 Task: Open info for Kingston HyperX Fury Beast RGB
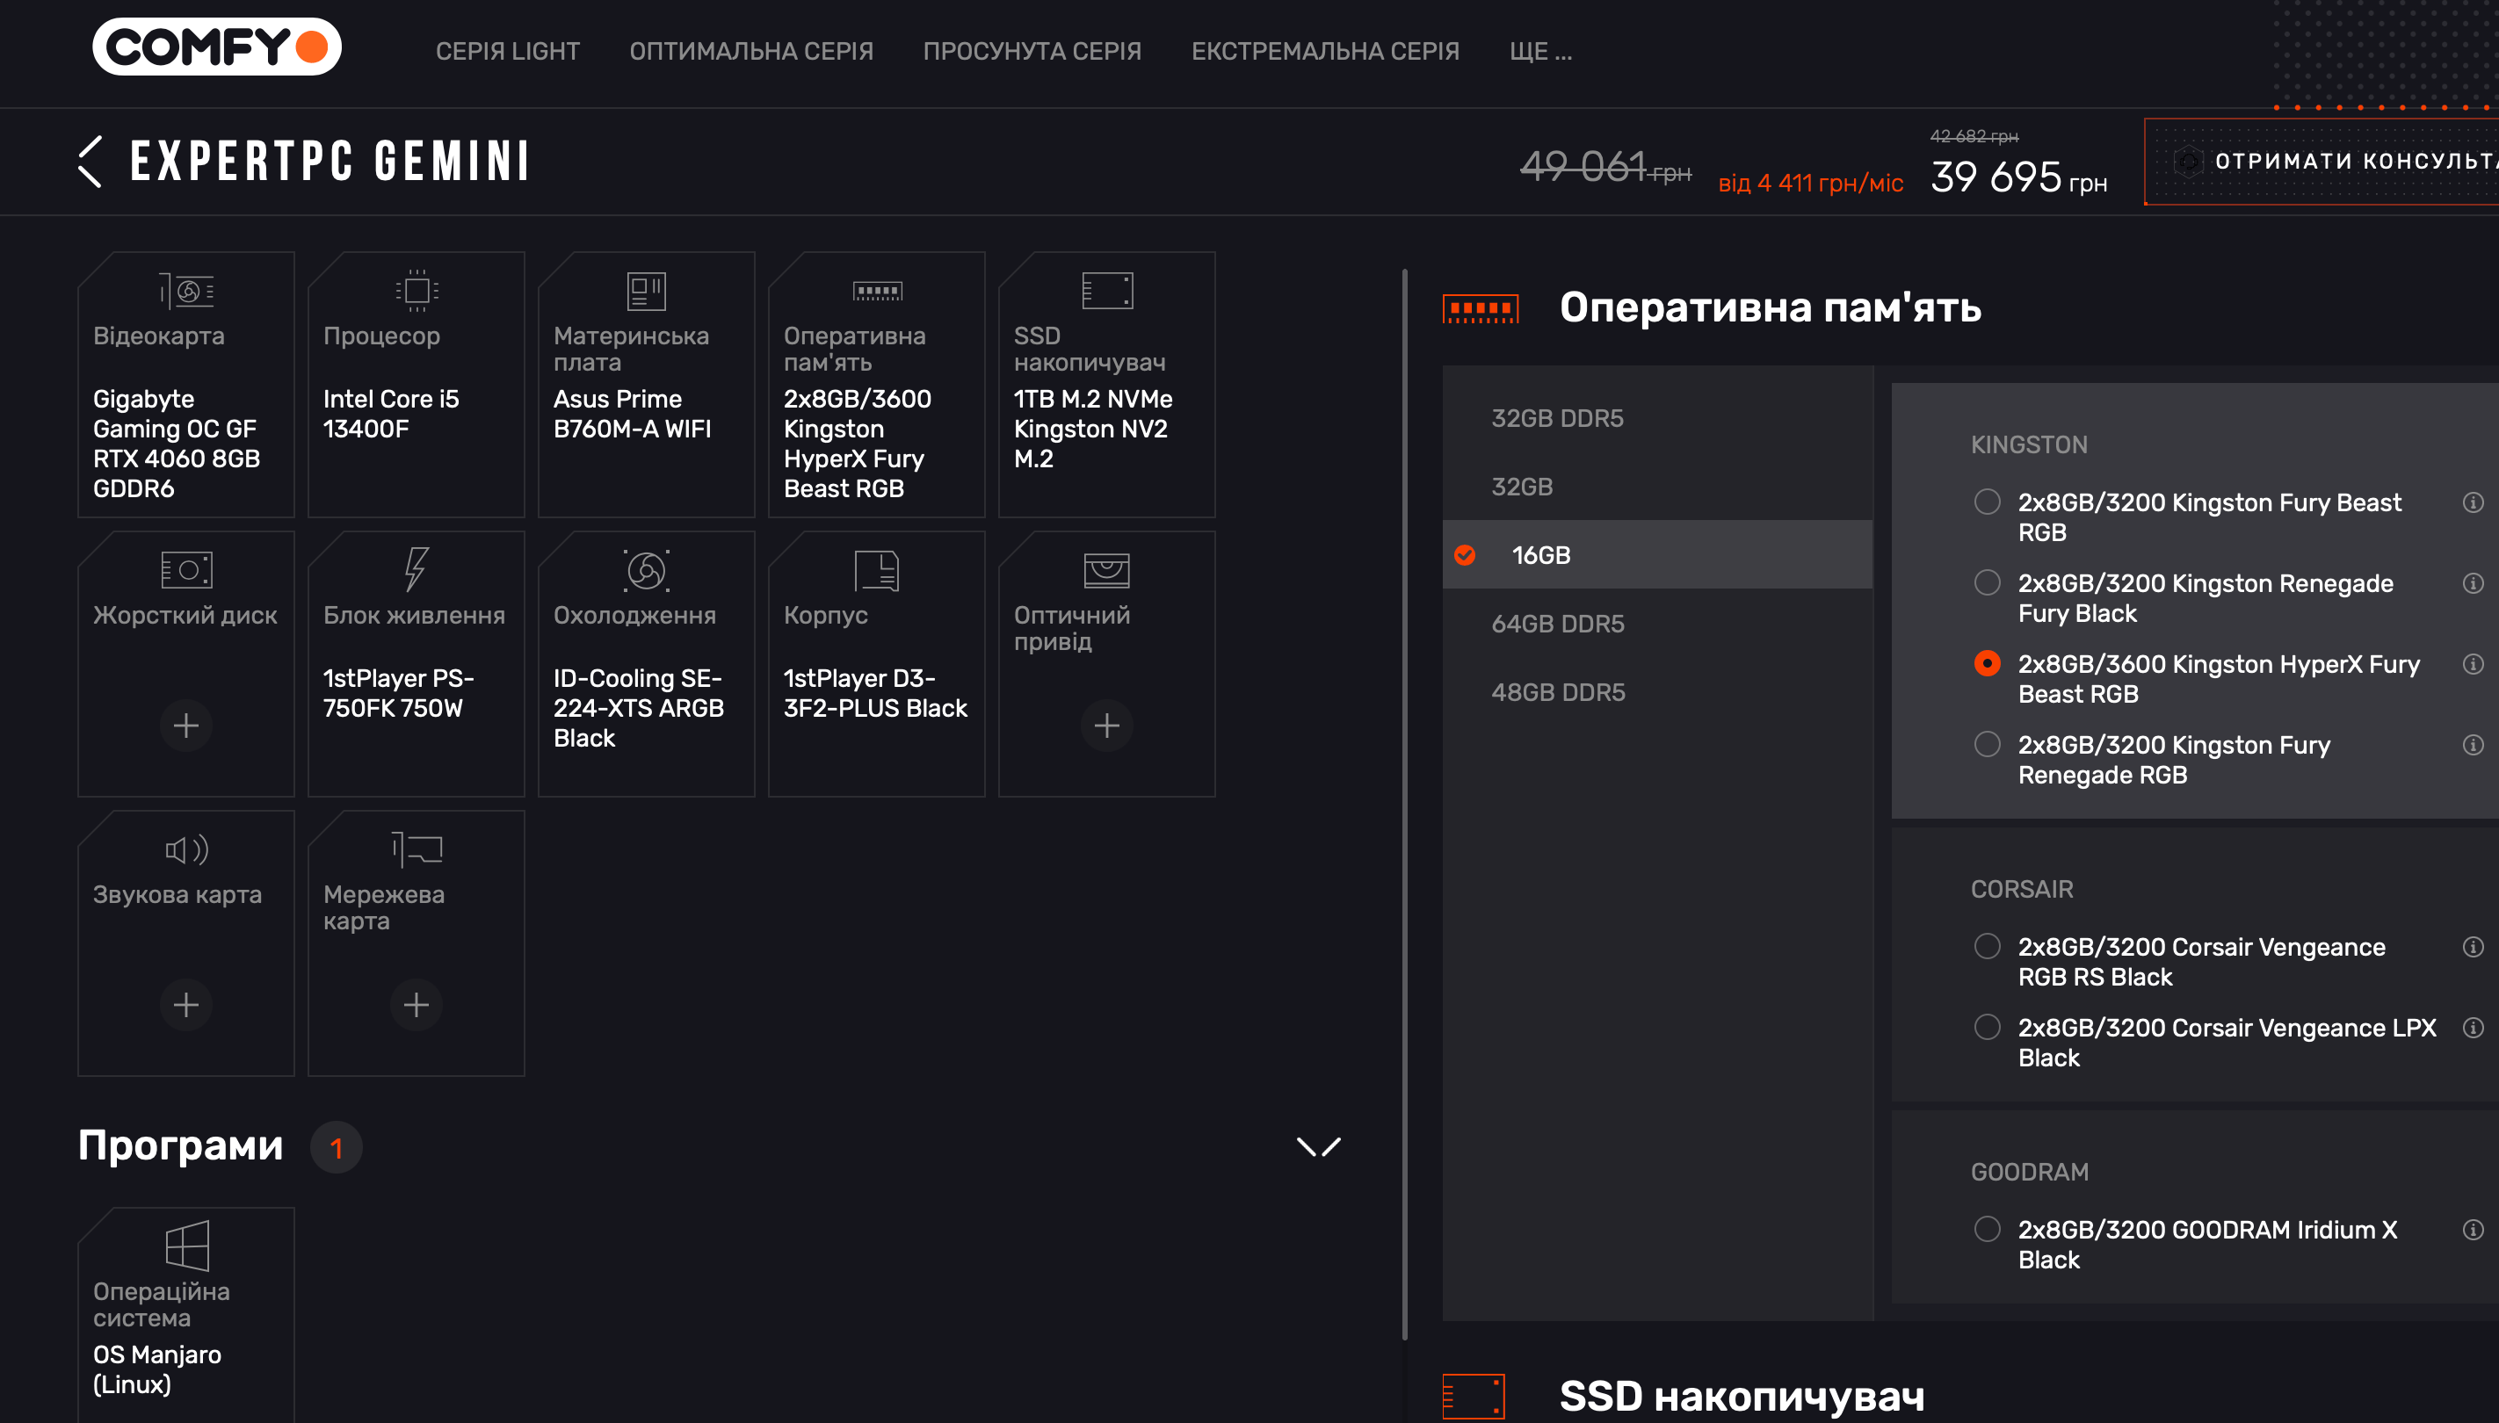point(2473,665)
